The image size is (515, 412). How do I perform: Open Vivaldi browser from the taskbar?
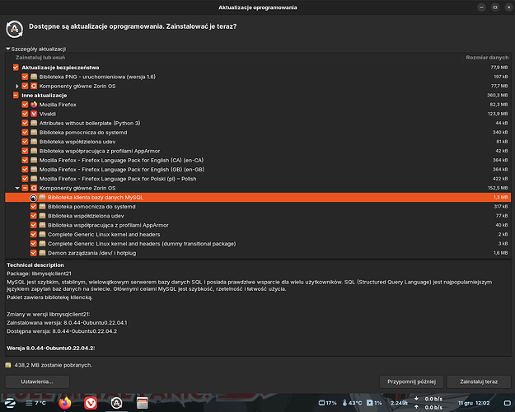(x=91, y=402)
